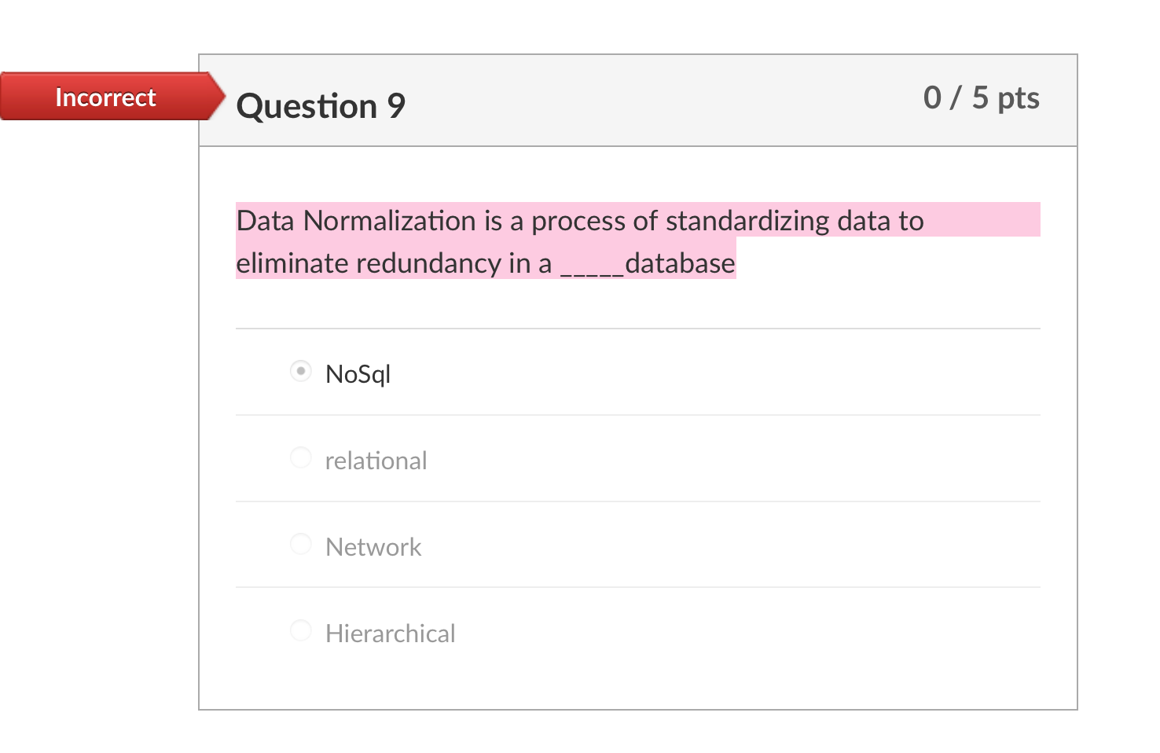Click the relational answer label
Image resolution: width=1160 pixels, height=753 pixels.
tap(376, 460)
